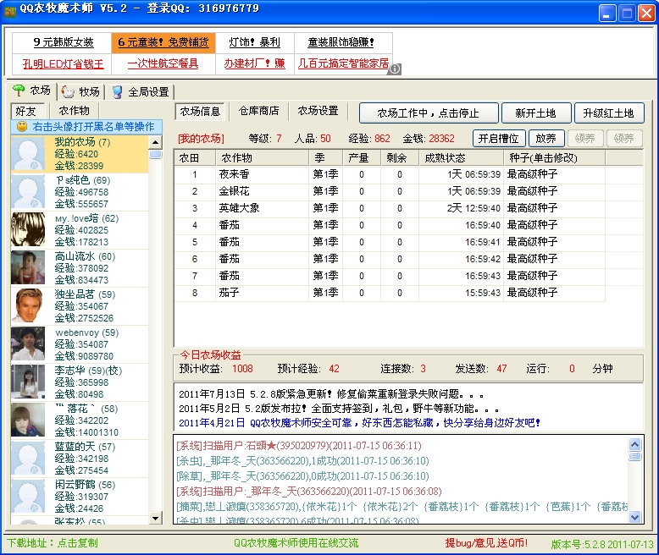Select the 好友 sub-tab
Screen dimensions: 659x555
(x=27, y=111)
